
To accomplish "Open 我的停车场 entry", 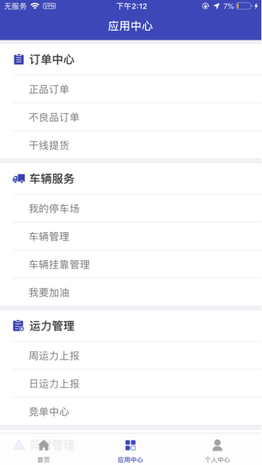I will 137,209.
